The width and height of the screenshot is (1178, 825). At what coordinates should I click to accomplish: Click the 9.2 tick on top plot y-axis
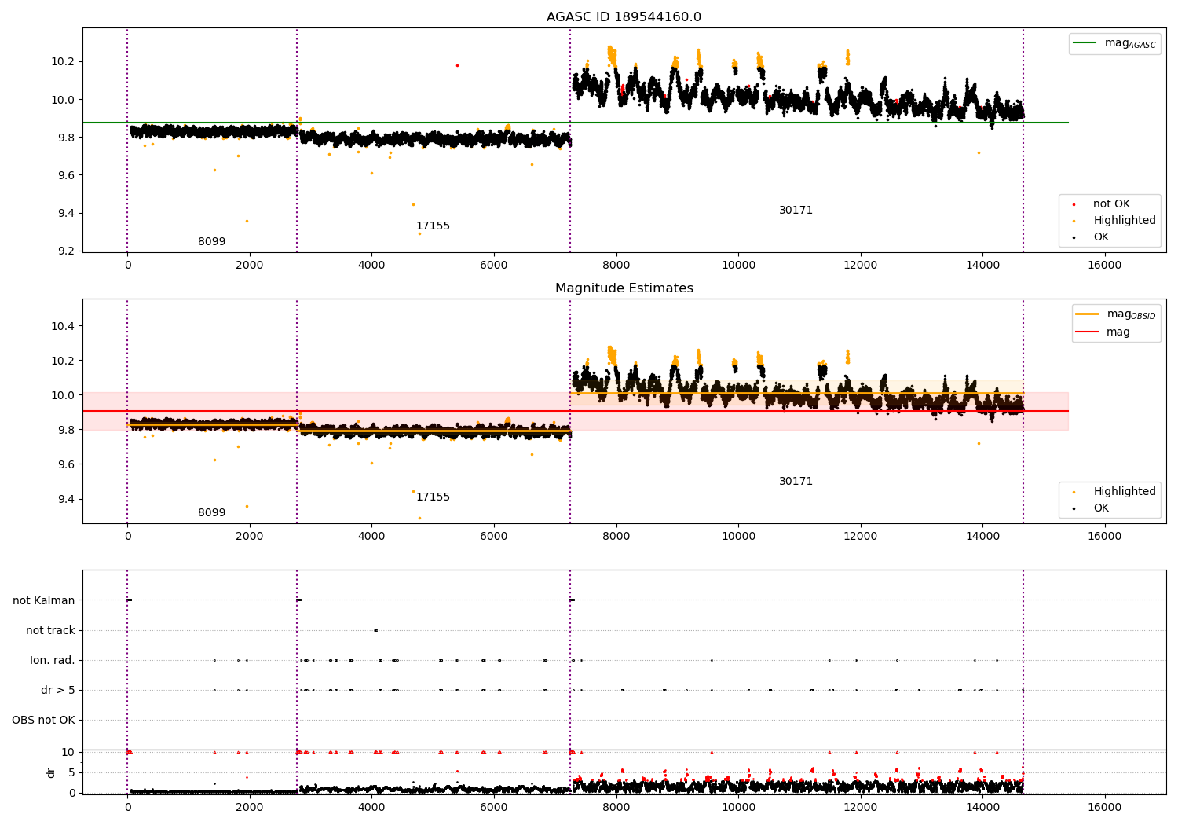coord(66,251)
